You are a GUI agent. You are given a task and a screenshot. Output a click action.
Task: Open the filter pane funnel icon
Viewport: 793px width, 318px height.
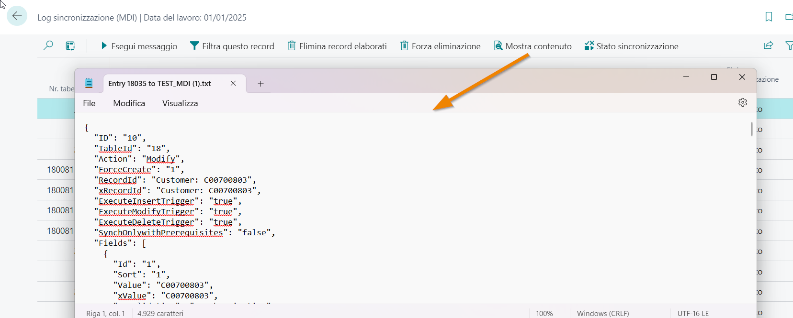click(789, 45)
